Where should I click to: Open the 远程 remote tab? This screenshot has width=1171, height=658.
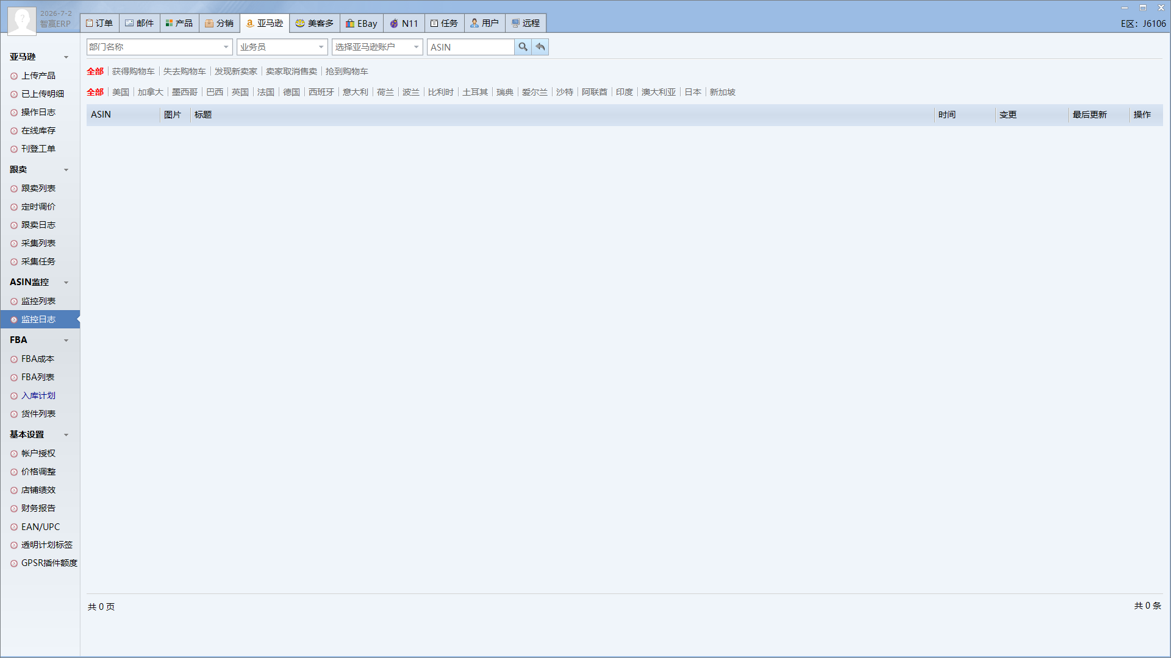click(526, 23)
